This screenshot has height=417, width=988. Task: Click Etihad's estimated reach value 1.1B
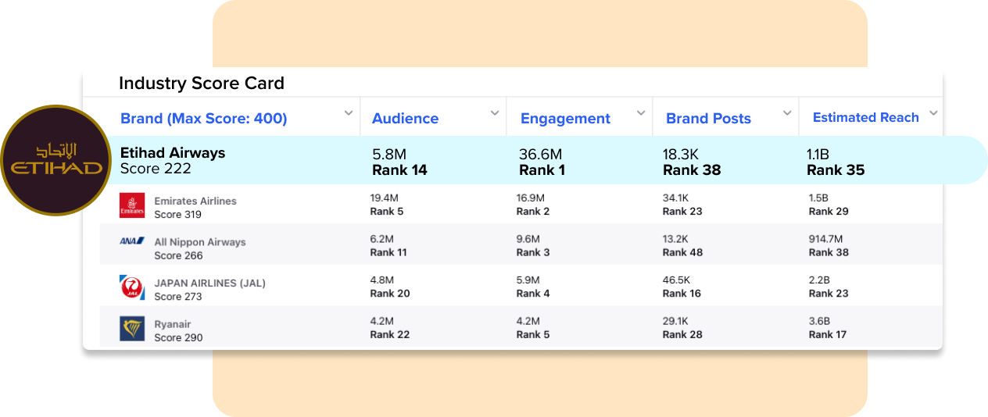pos(818,154)
